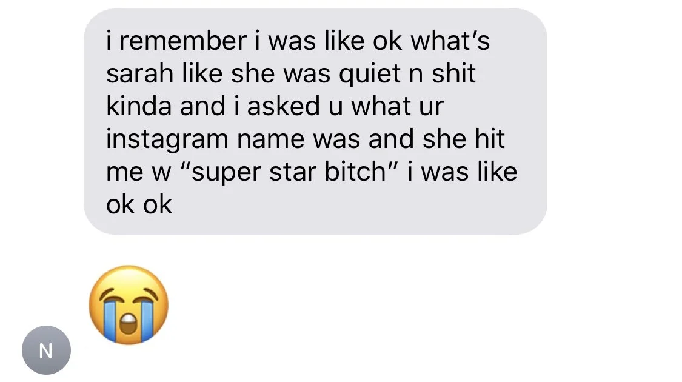Viewport: 682px width, 382px height.
Task: Click the word "remember" in the message
Action: [x=182, y=41]
